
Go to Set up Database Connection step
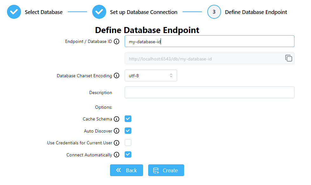[x=143, y=12]
